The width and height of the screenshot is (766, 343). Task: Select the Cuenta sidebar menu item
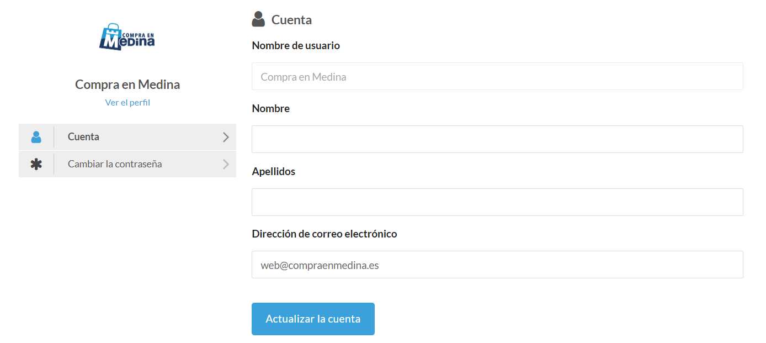[x=83, y=137]
